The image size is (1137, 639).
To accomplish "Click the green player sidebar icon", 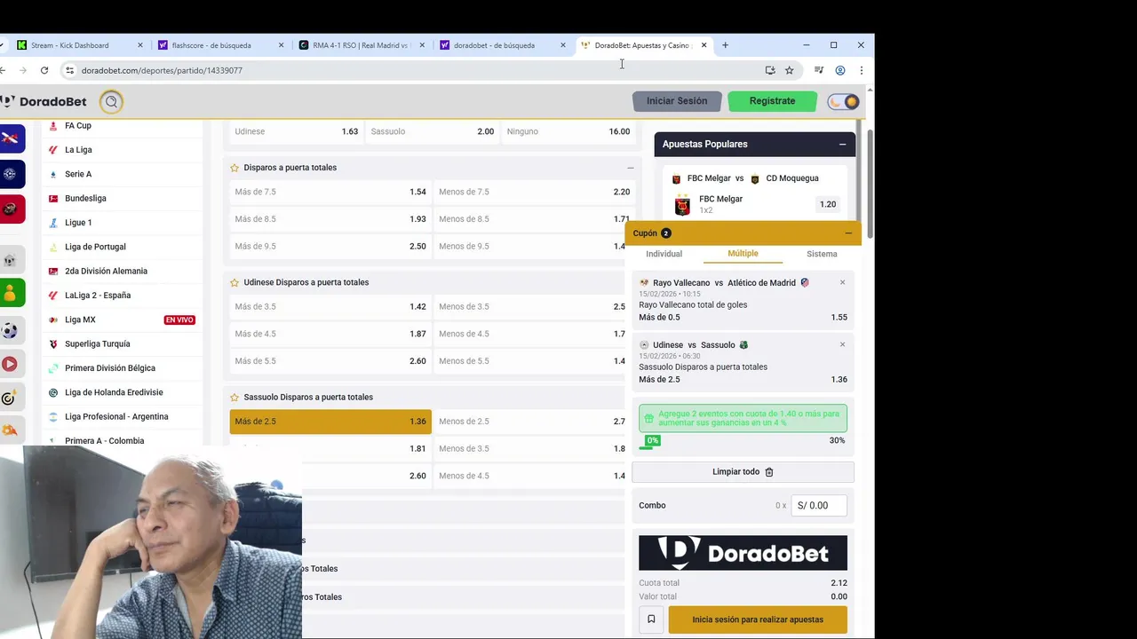I will pos(9,292).
